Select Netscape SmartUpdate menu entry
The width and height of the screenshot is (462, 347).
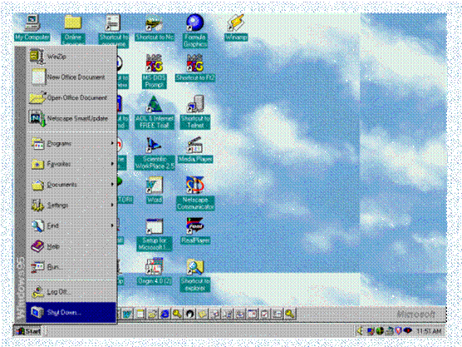tap(71, 118)
